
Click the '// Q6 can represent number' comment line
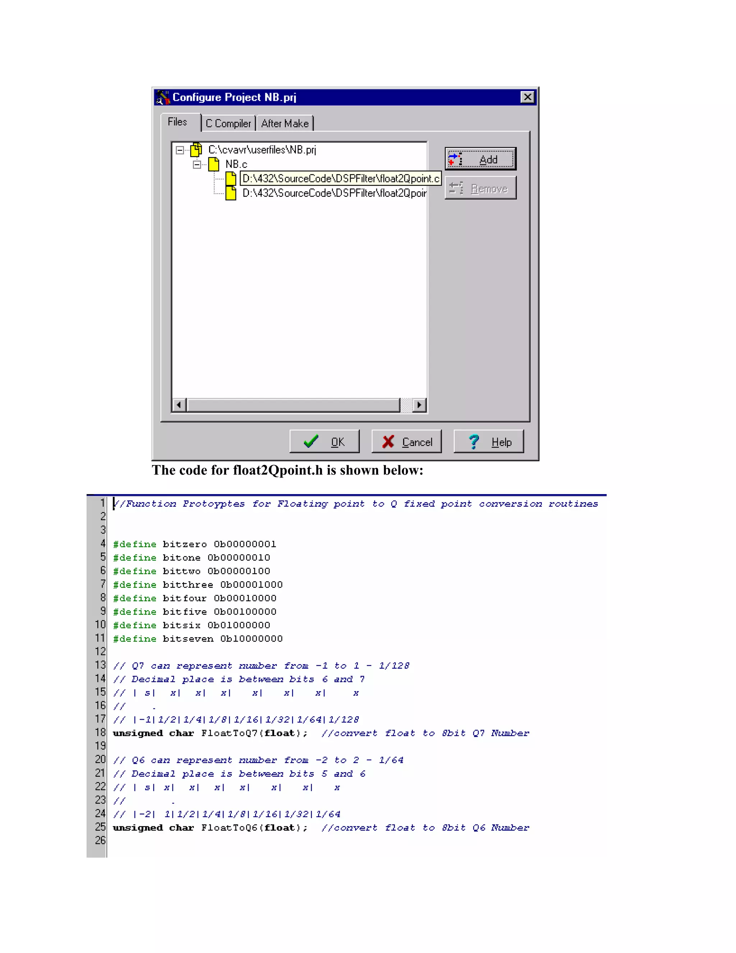[258, 760]
